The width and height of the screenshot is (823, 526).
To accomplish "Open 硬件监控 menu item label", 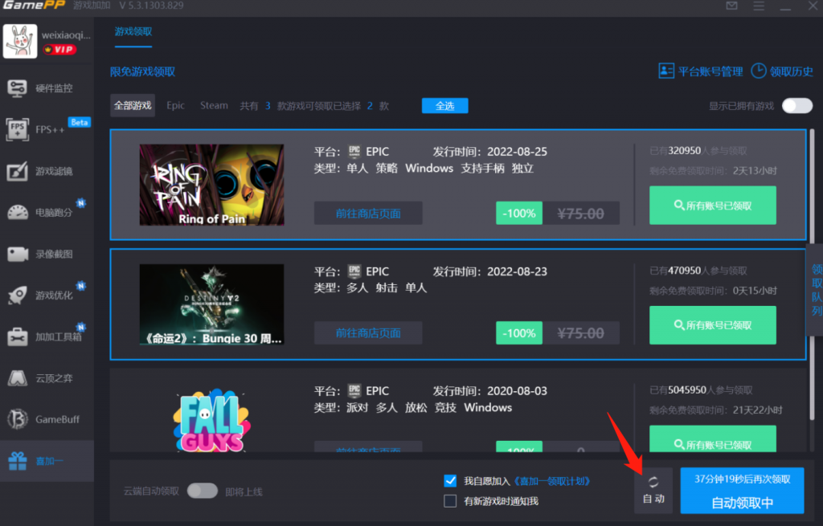I will coord(54,88).
